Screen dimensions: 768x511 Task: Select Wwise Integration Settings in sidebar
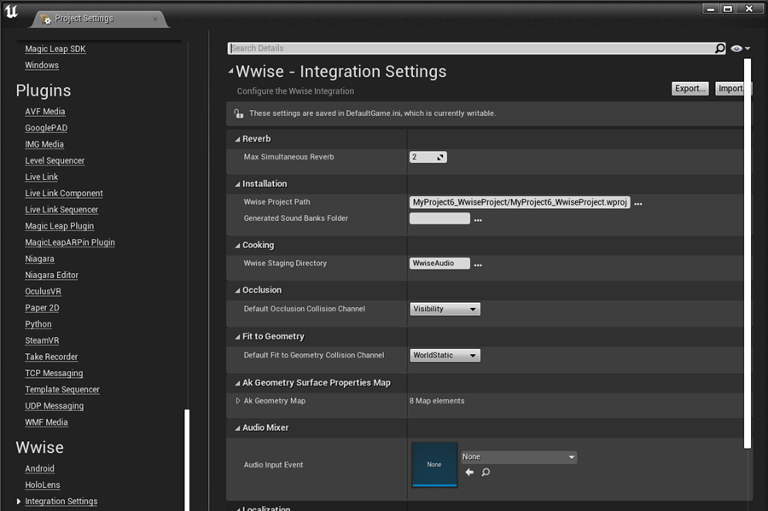click(x=61, y=502)
